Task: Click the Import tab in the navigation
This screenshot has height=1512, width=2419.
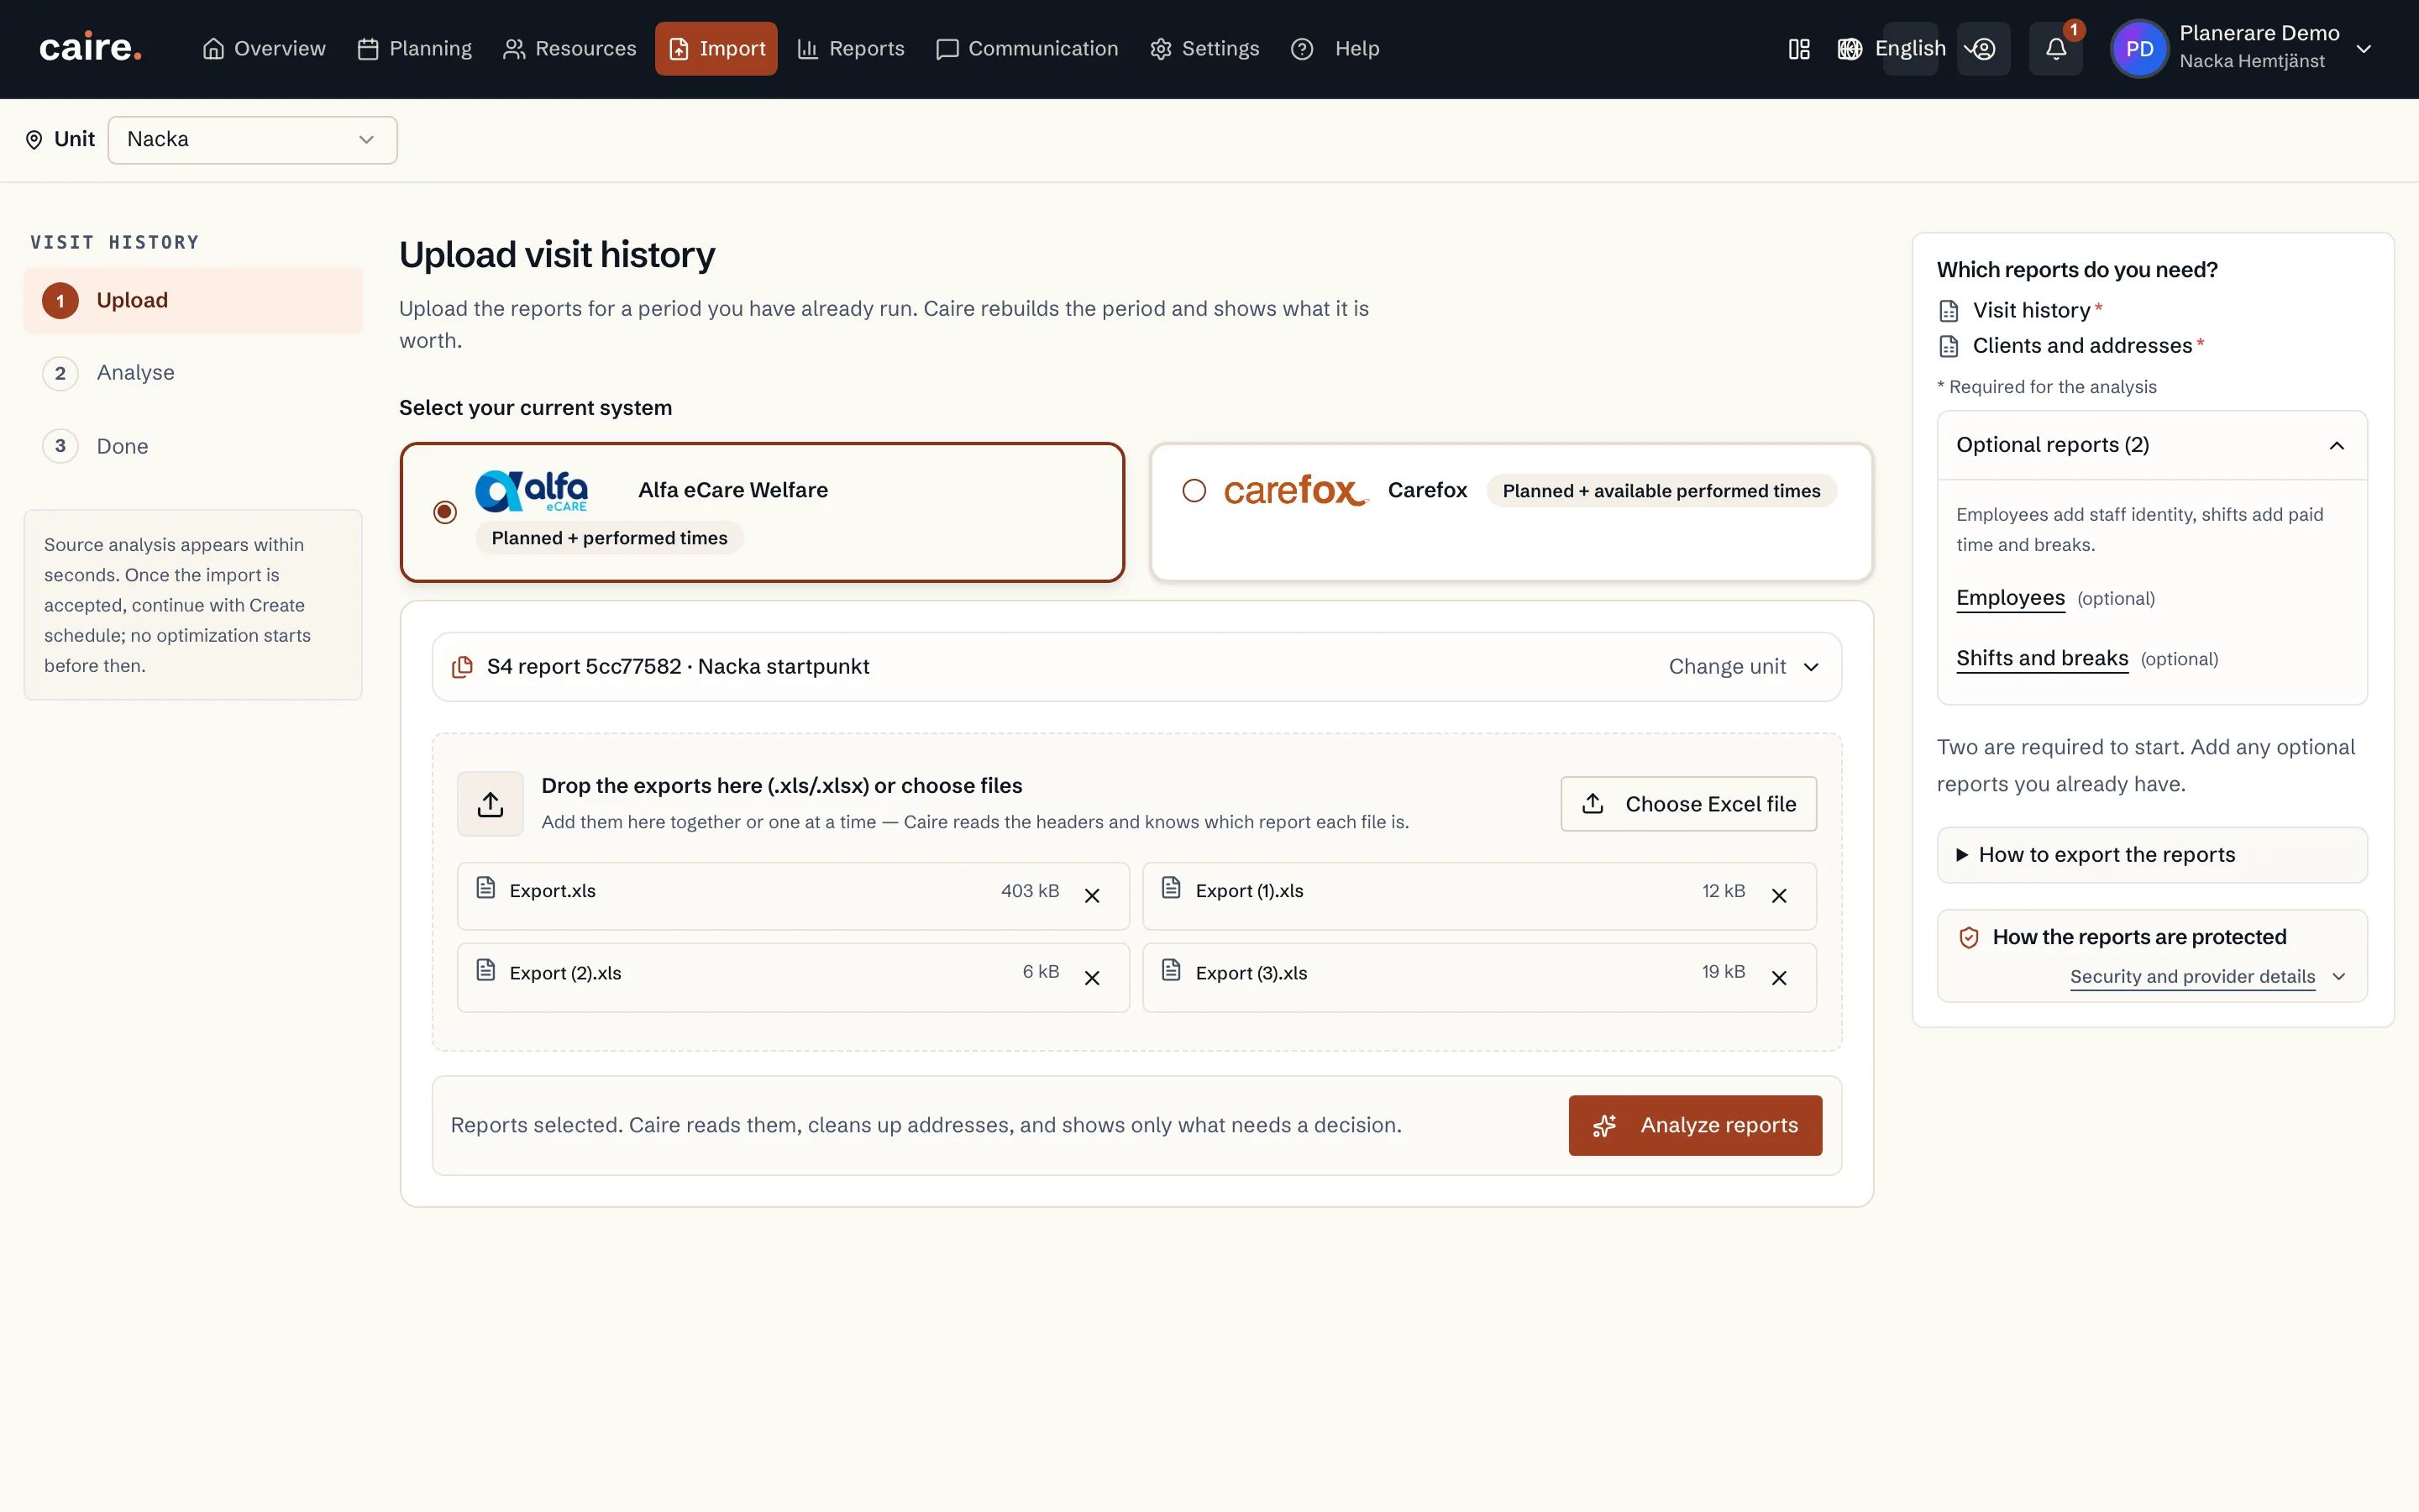Action: 716,49
